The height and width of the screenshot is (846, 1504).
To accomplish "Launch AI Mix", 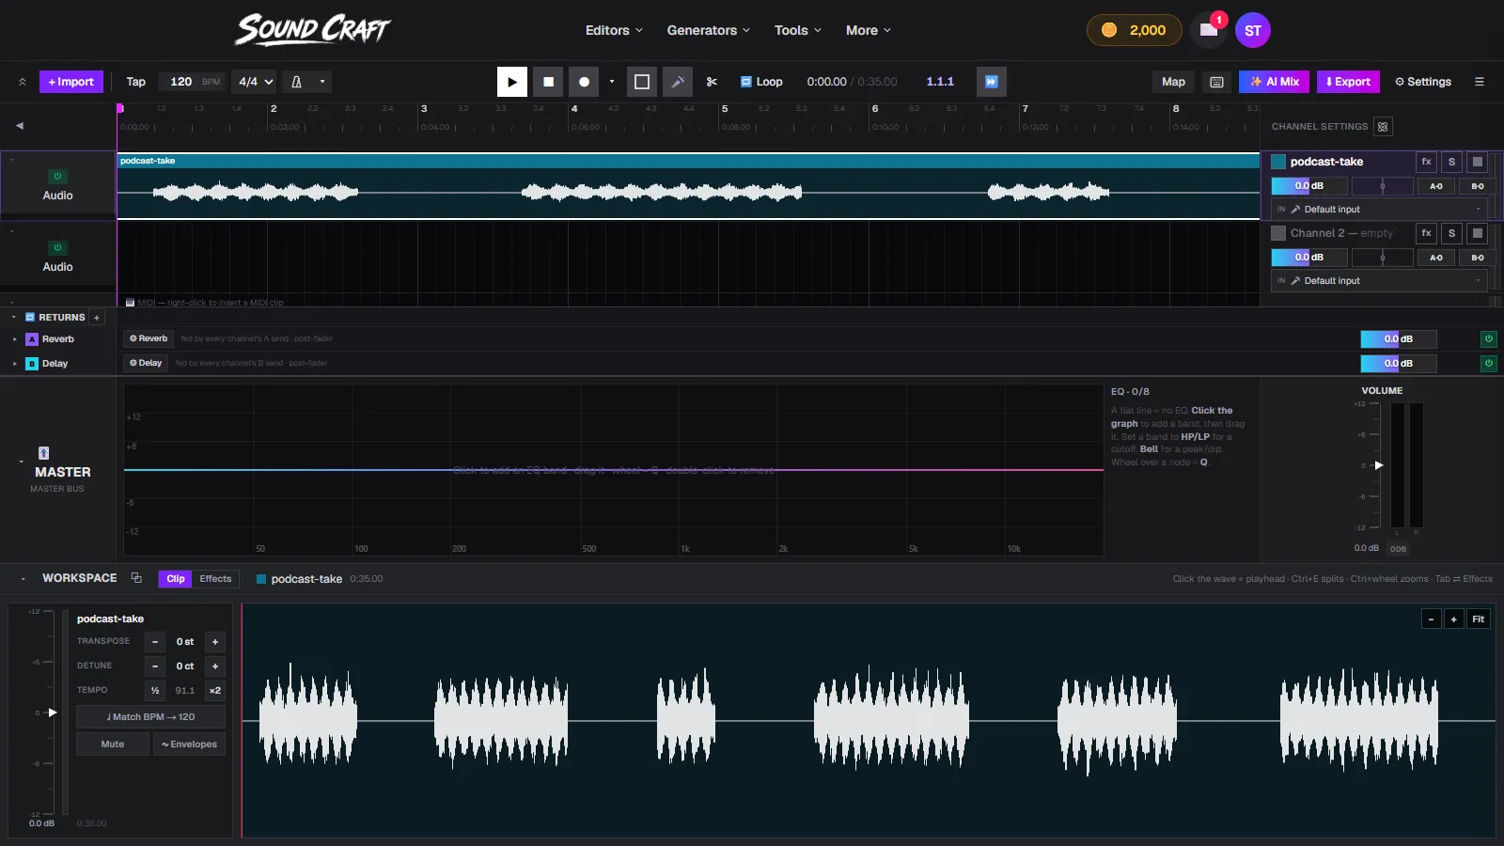I will [1274, 82].
